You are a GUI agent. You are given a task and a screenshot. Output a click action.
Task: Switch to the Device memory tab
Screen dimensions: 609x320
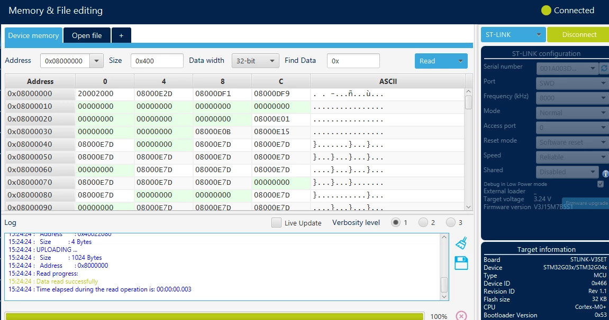click(33, 35)
